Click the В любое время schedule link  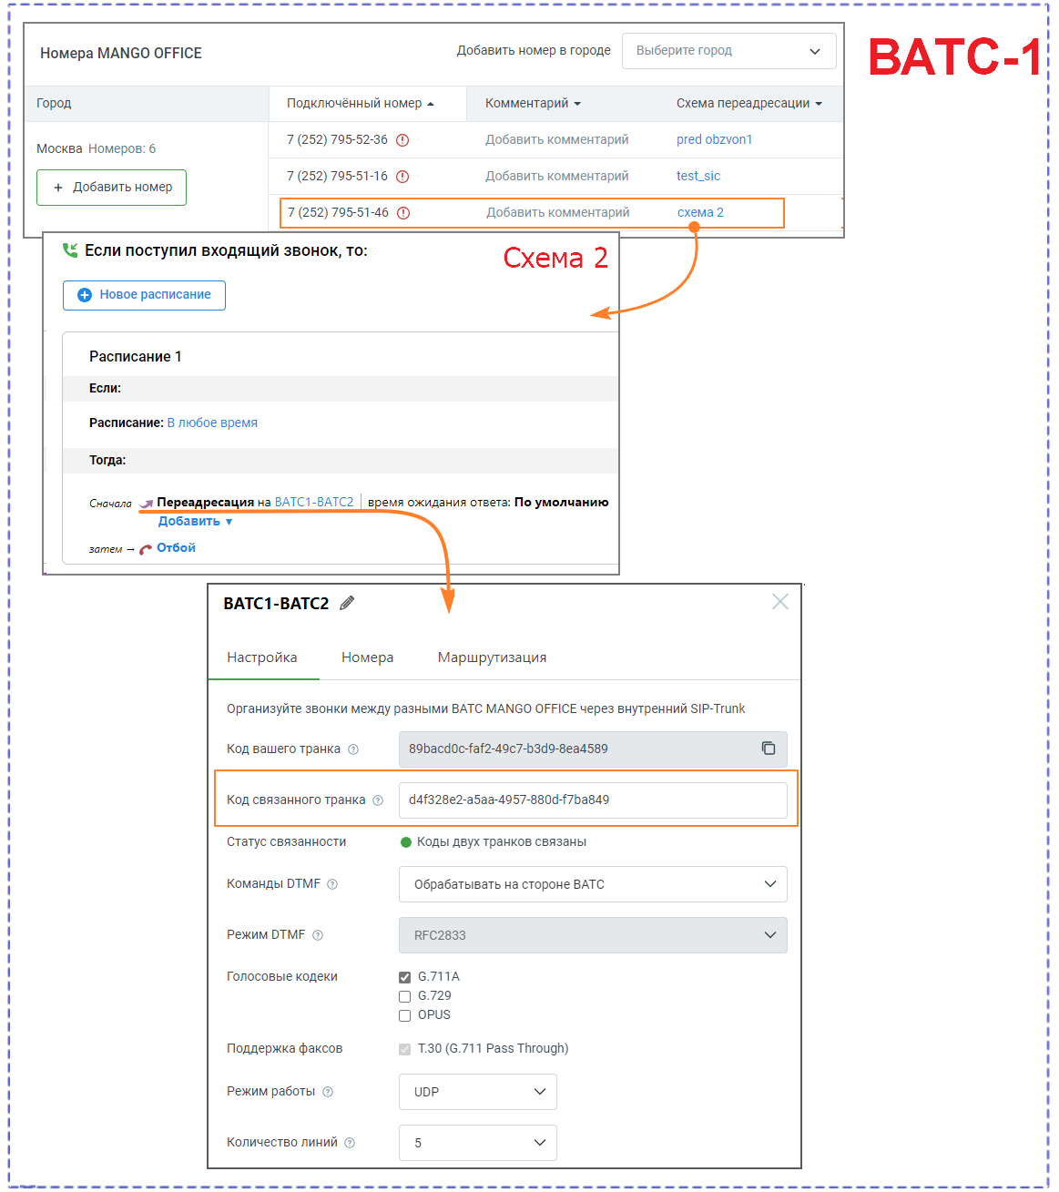coord(212,423)
